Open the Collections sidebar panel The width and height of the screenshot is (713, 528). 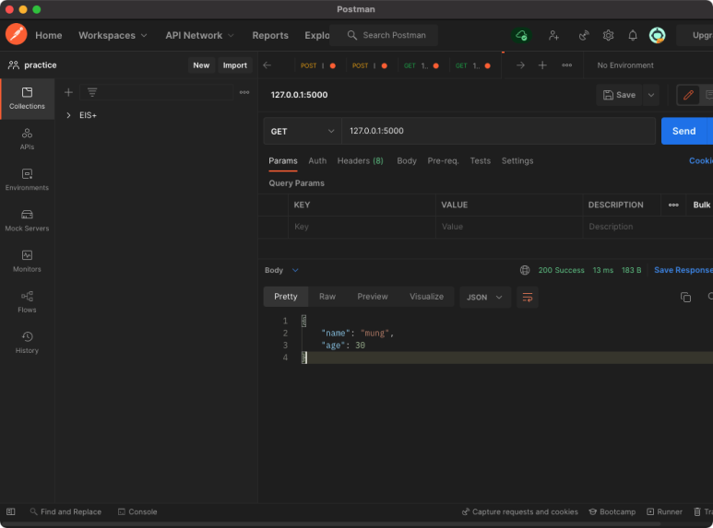pos(27,99)
